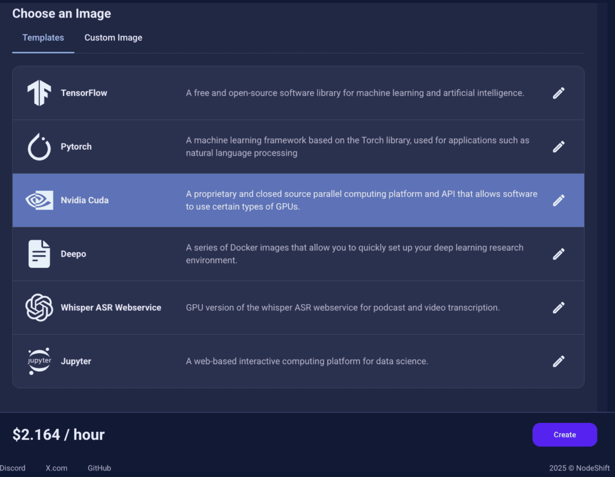Click the Deepo document icon
615x477 pixels.
[39, 254]
